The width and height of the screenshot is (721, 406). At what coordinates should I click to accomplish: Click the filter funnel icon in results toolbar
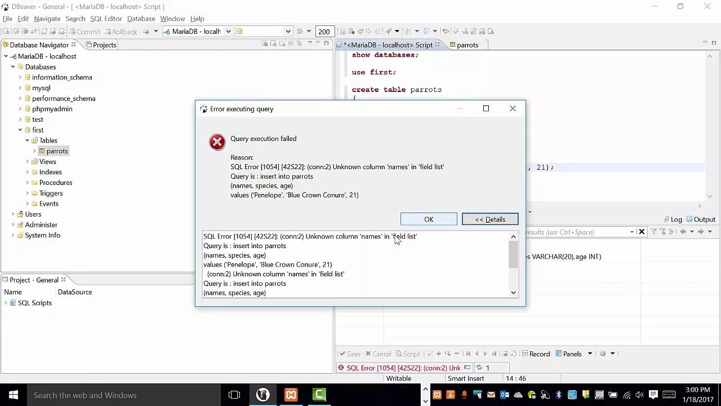click(654, 232)
